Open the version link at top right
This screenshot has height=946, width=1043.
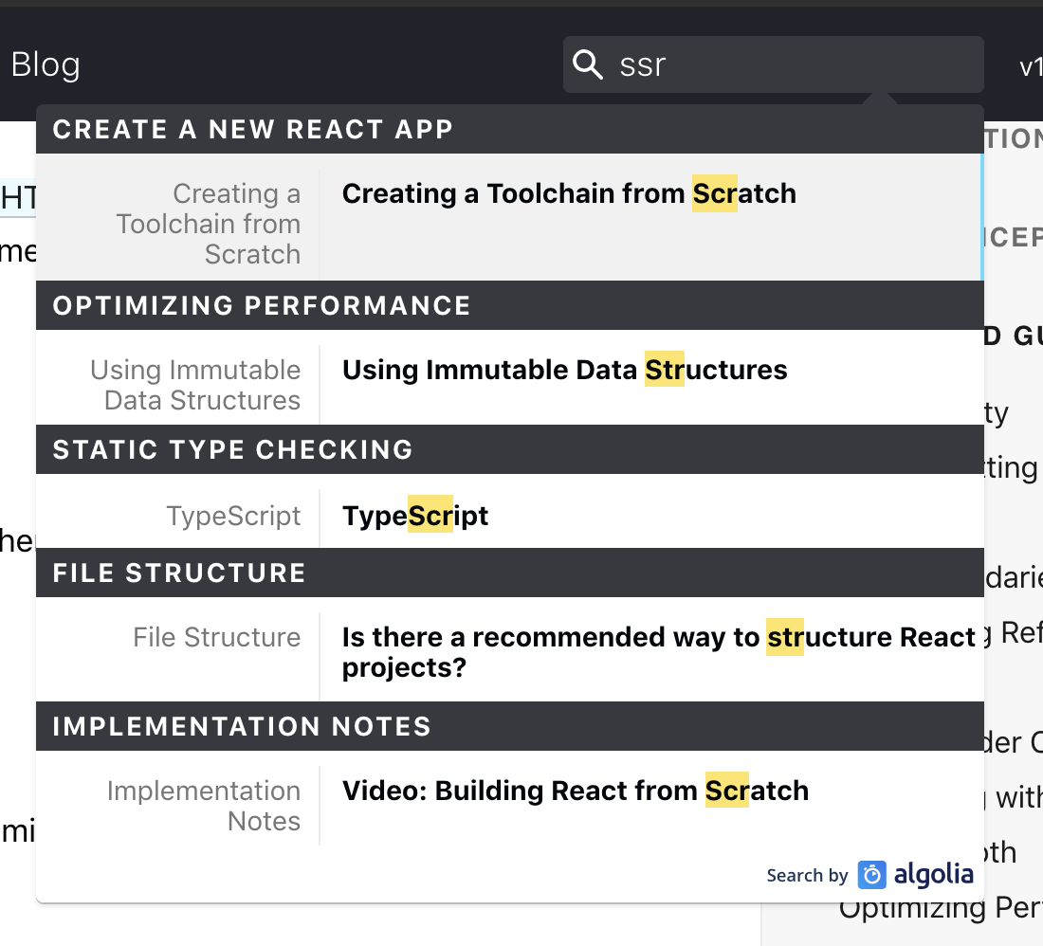click(1030, 67)
